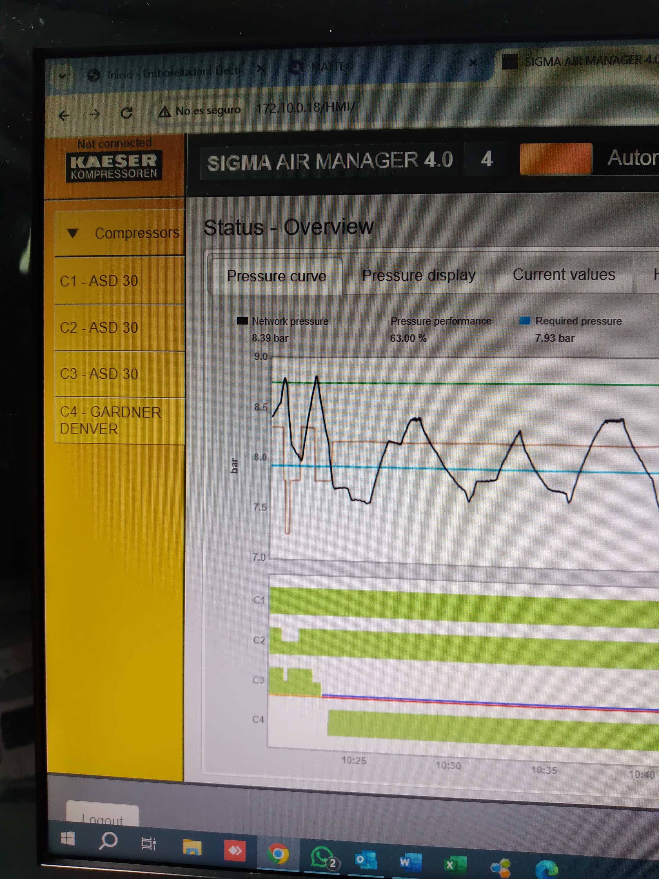Select compressor C2 - ASD 30

[x=120, y=327]
